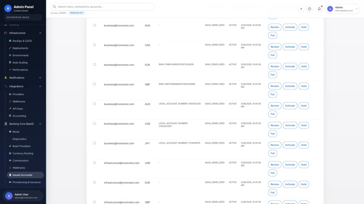Click Hold for GBP IBAN GB37 row

(304, 86)
